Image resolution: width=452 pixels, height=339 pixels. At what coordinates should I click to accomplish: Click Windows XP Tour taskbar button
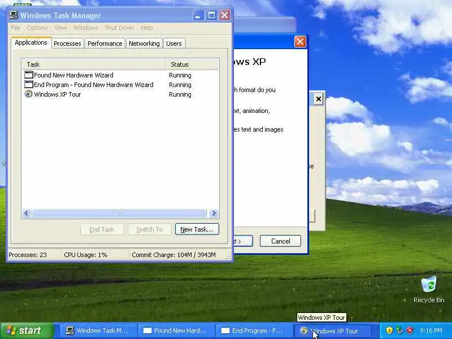click(332, 331)
